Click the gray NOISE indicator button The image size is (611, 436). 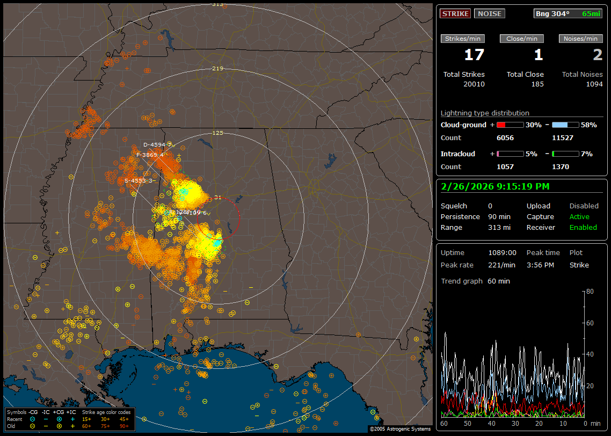[x=489, y=13]
